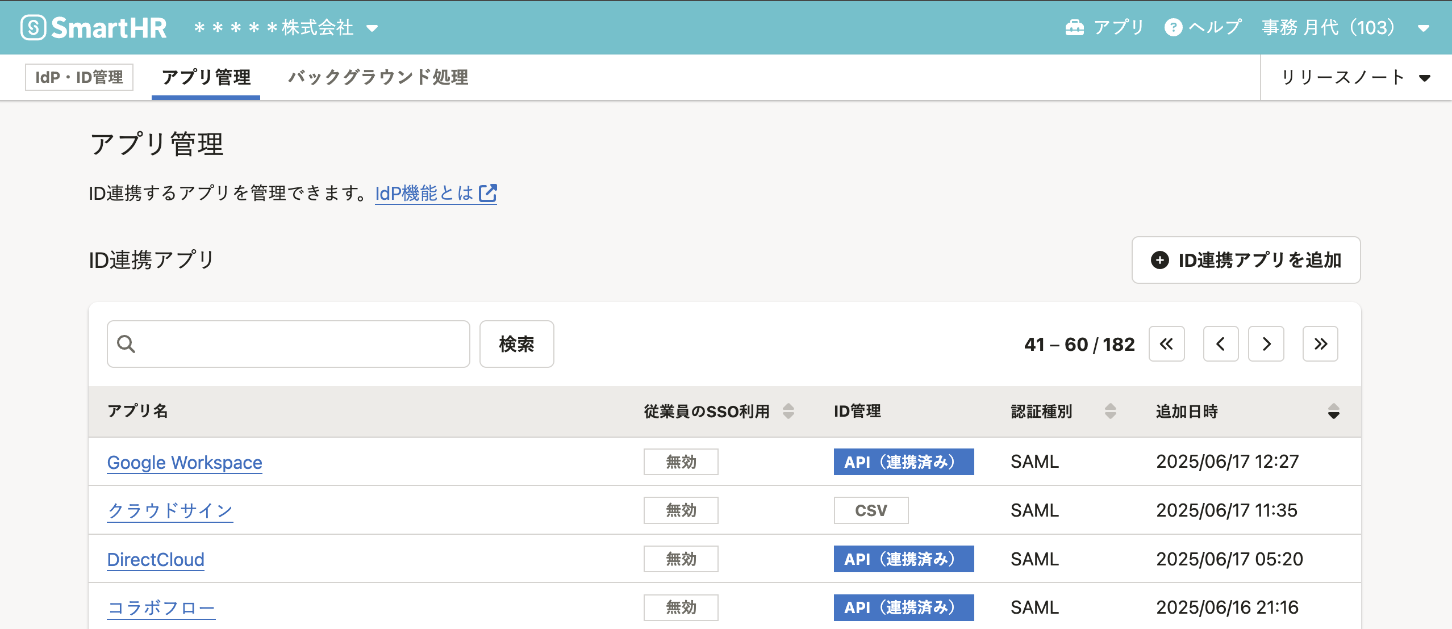Open the external link icon beside IdP機能とは

coord(488,193)
